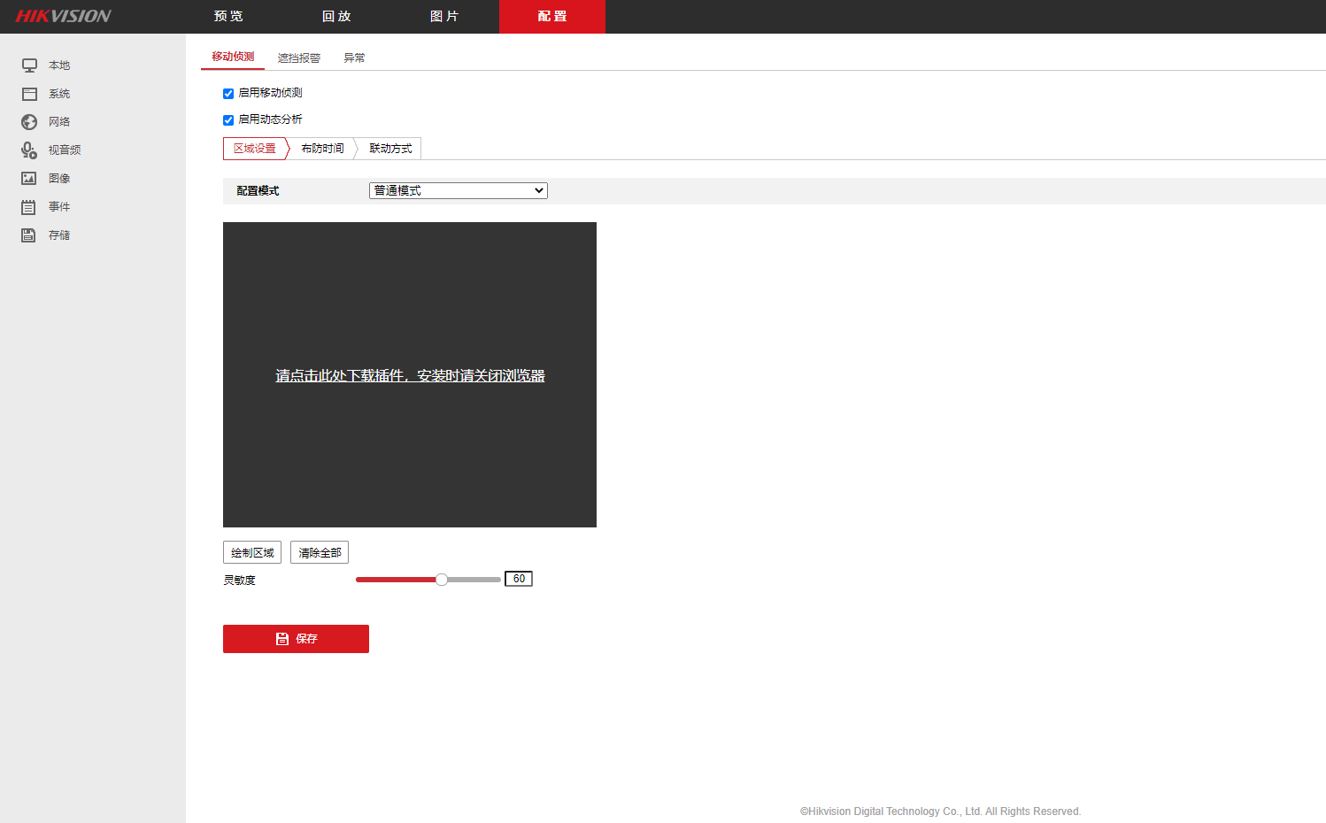The image size is (1326, 823).
Task: Select the 布防时间 step tab
Action: click(x=322, y=149)
